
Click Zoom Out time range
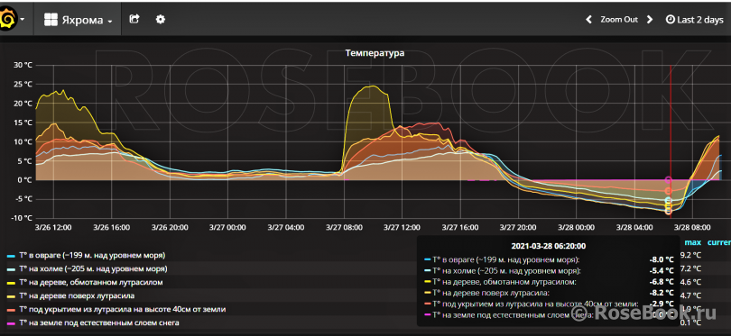pos(619,20)
